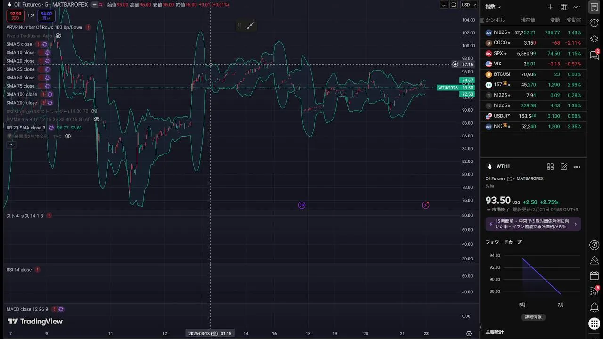Collapse the indicator legend list

11,145
